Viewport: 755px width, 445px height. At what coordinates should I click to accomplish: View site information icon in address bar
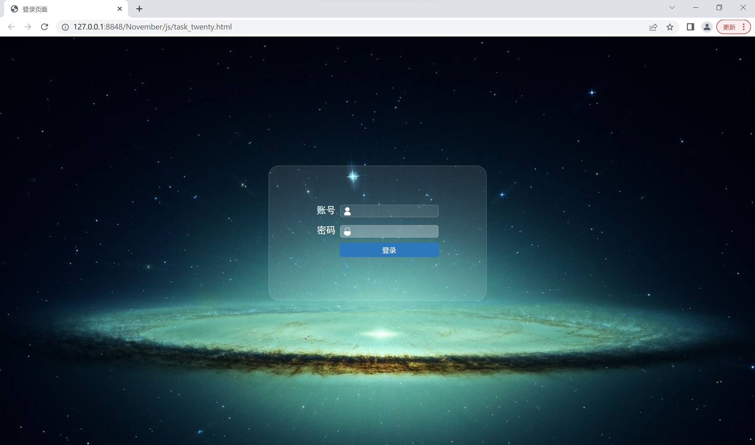click(x=65, y=27)
